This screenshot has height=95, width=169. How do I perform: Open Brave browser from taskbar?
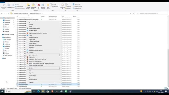(52, 92)
